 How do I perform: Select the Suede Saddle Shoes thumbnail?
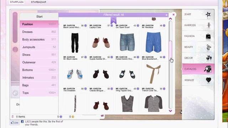[x=101, y=43]
